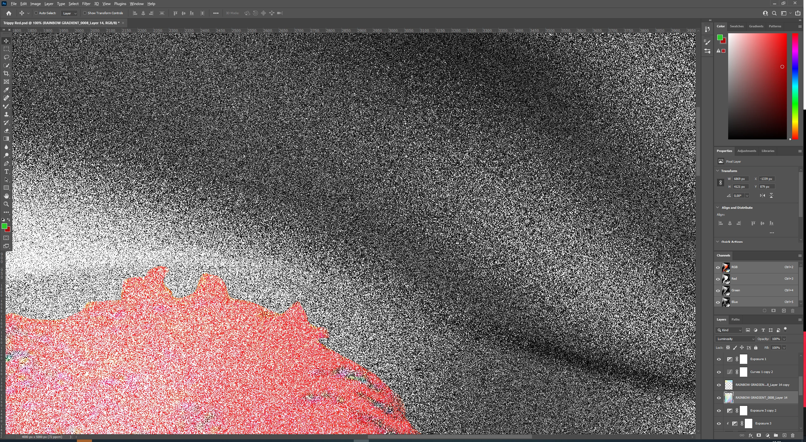Activate the Zoom tool
Viewport: 806px width, 442px height.
pos(6,204)
